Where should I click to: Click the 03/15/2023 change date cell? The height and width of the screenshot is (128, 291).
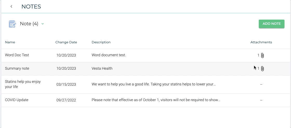(66, 84)
